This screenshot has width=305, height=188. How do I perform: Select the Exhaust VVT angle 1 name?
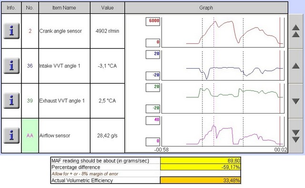click(x=62, y=101)
